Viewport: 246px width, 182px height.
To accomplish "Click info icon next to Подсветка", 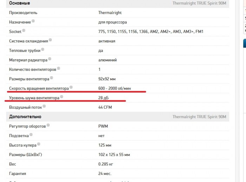I will (x=31, y=135).
